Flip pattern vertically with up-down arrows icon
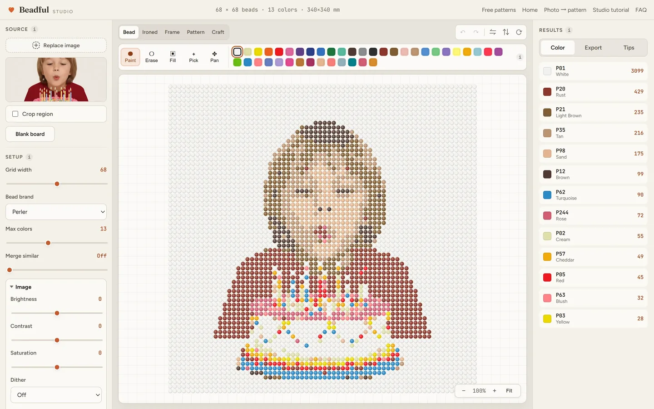The height and width of the screenshot is (409, 654). click(506, 32)
